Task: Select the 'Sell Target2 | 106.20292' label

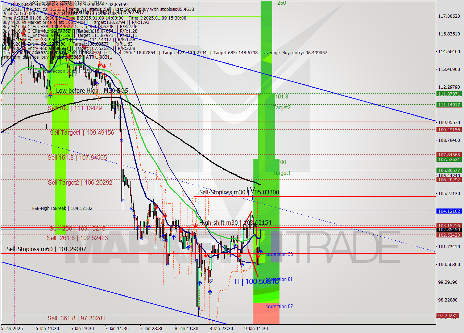Action: pyautogui.click(x=80, y=182)
